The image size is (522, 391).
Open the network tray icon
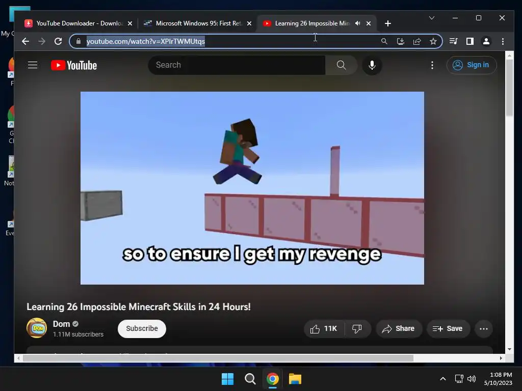click(x=459, y=379)
